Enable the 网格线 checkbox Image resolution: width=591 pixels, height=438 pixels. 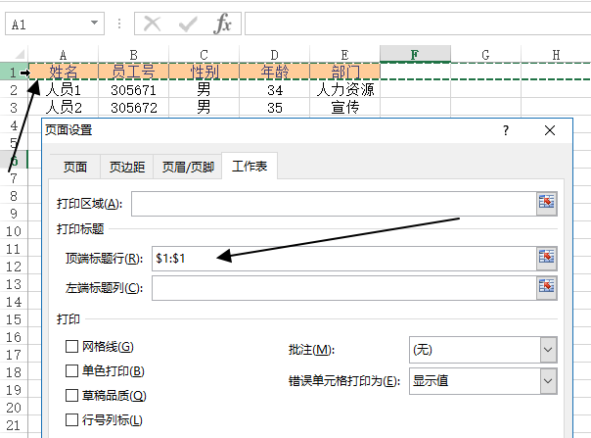pyautogui.click(x=71, y=347)
